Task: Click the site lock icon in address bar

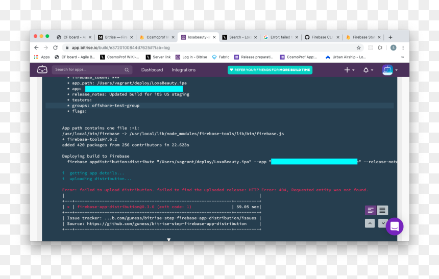Action: tap(67, 47)
